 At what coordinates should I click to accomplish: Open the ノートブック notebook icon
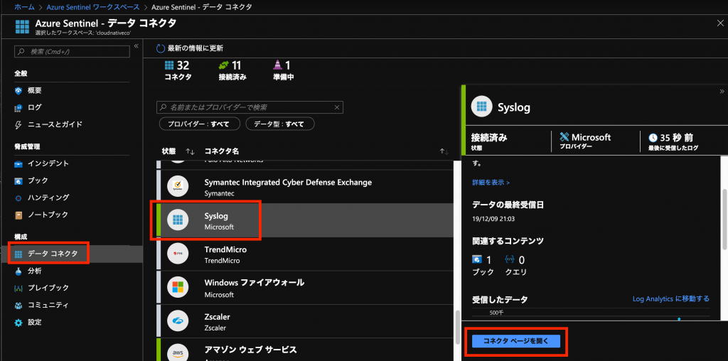pos(18,215)
